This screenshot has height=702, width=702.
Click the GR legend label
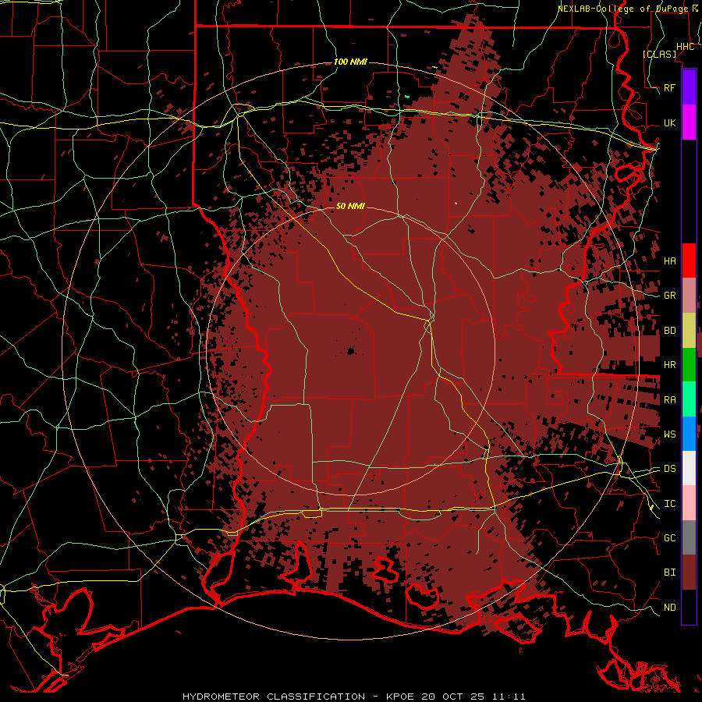pyautogui.click(x=669, y=296)
